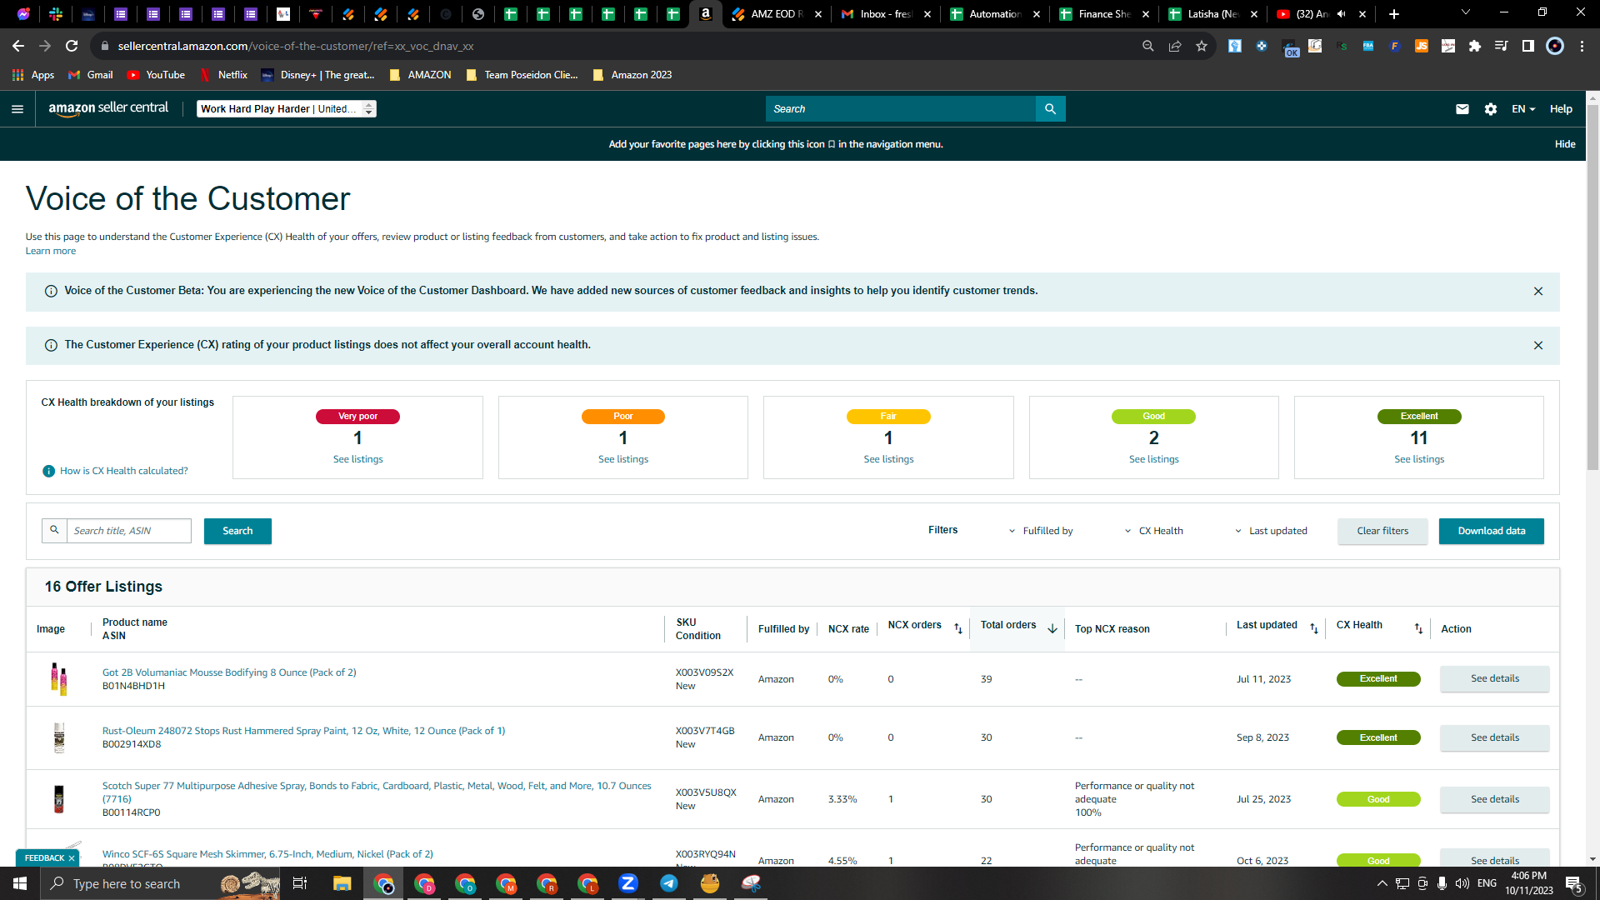Open the taskbar volume control

click(1462, 883)
